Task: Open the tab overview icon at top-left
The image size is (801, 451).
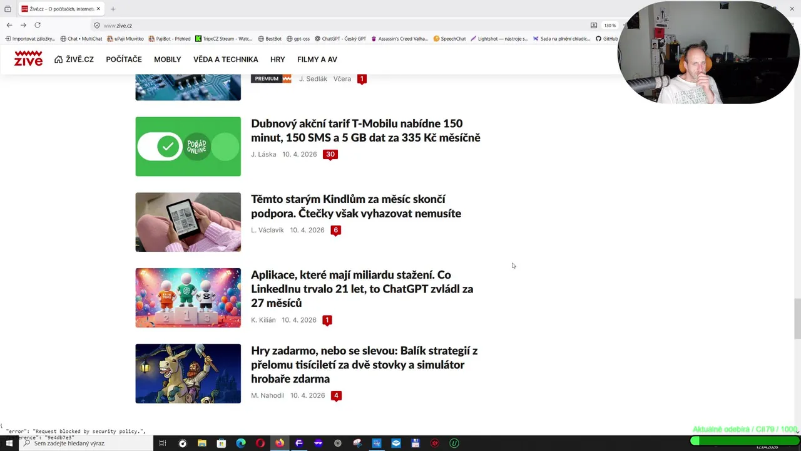Action: point(8,9)
